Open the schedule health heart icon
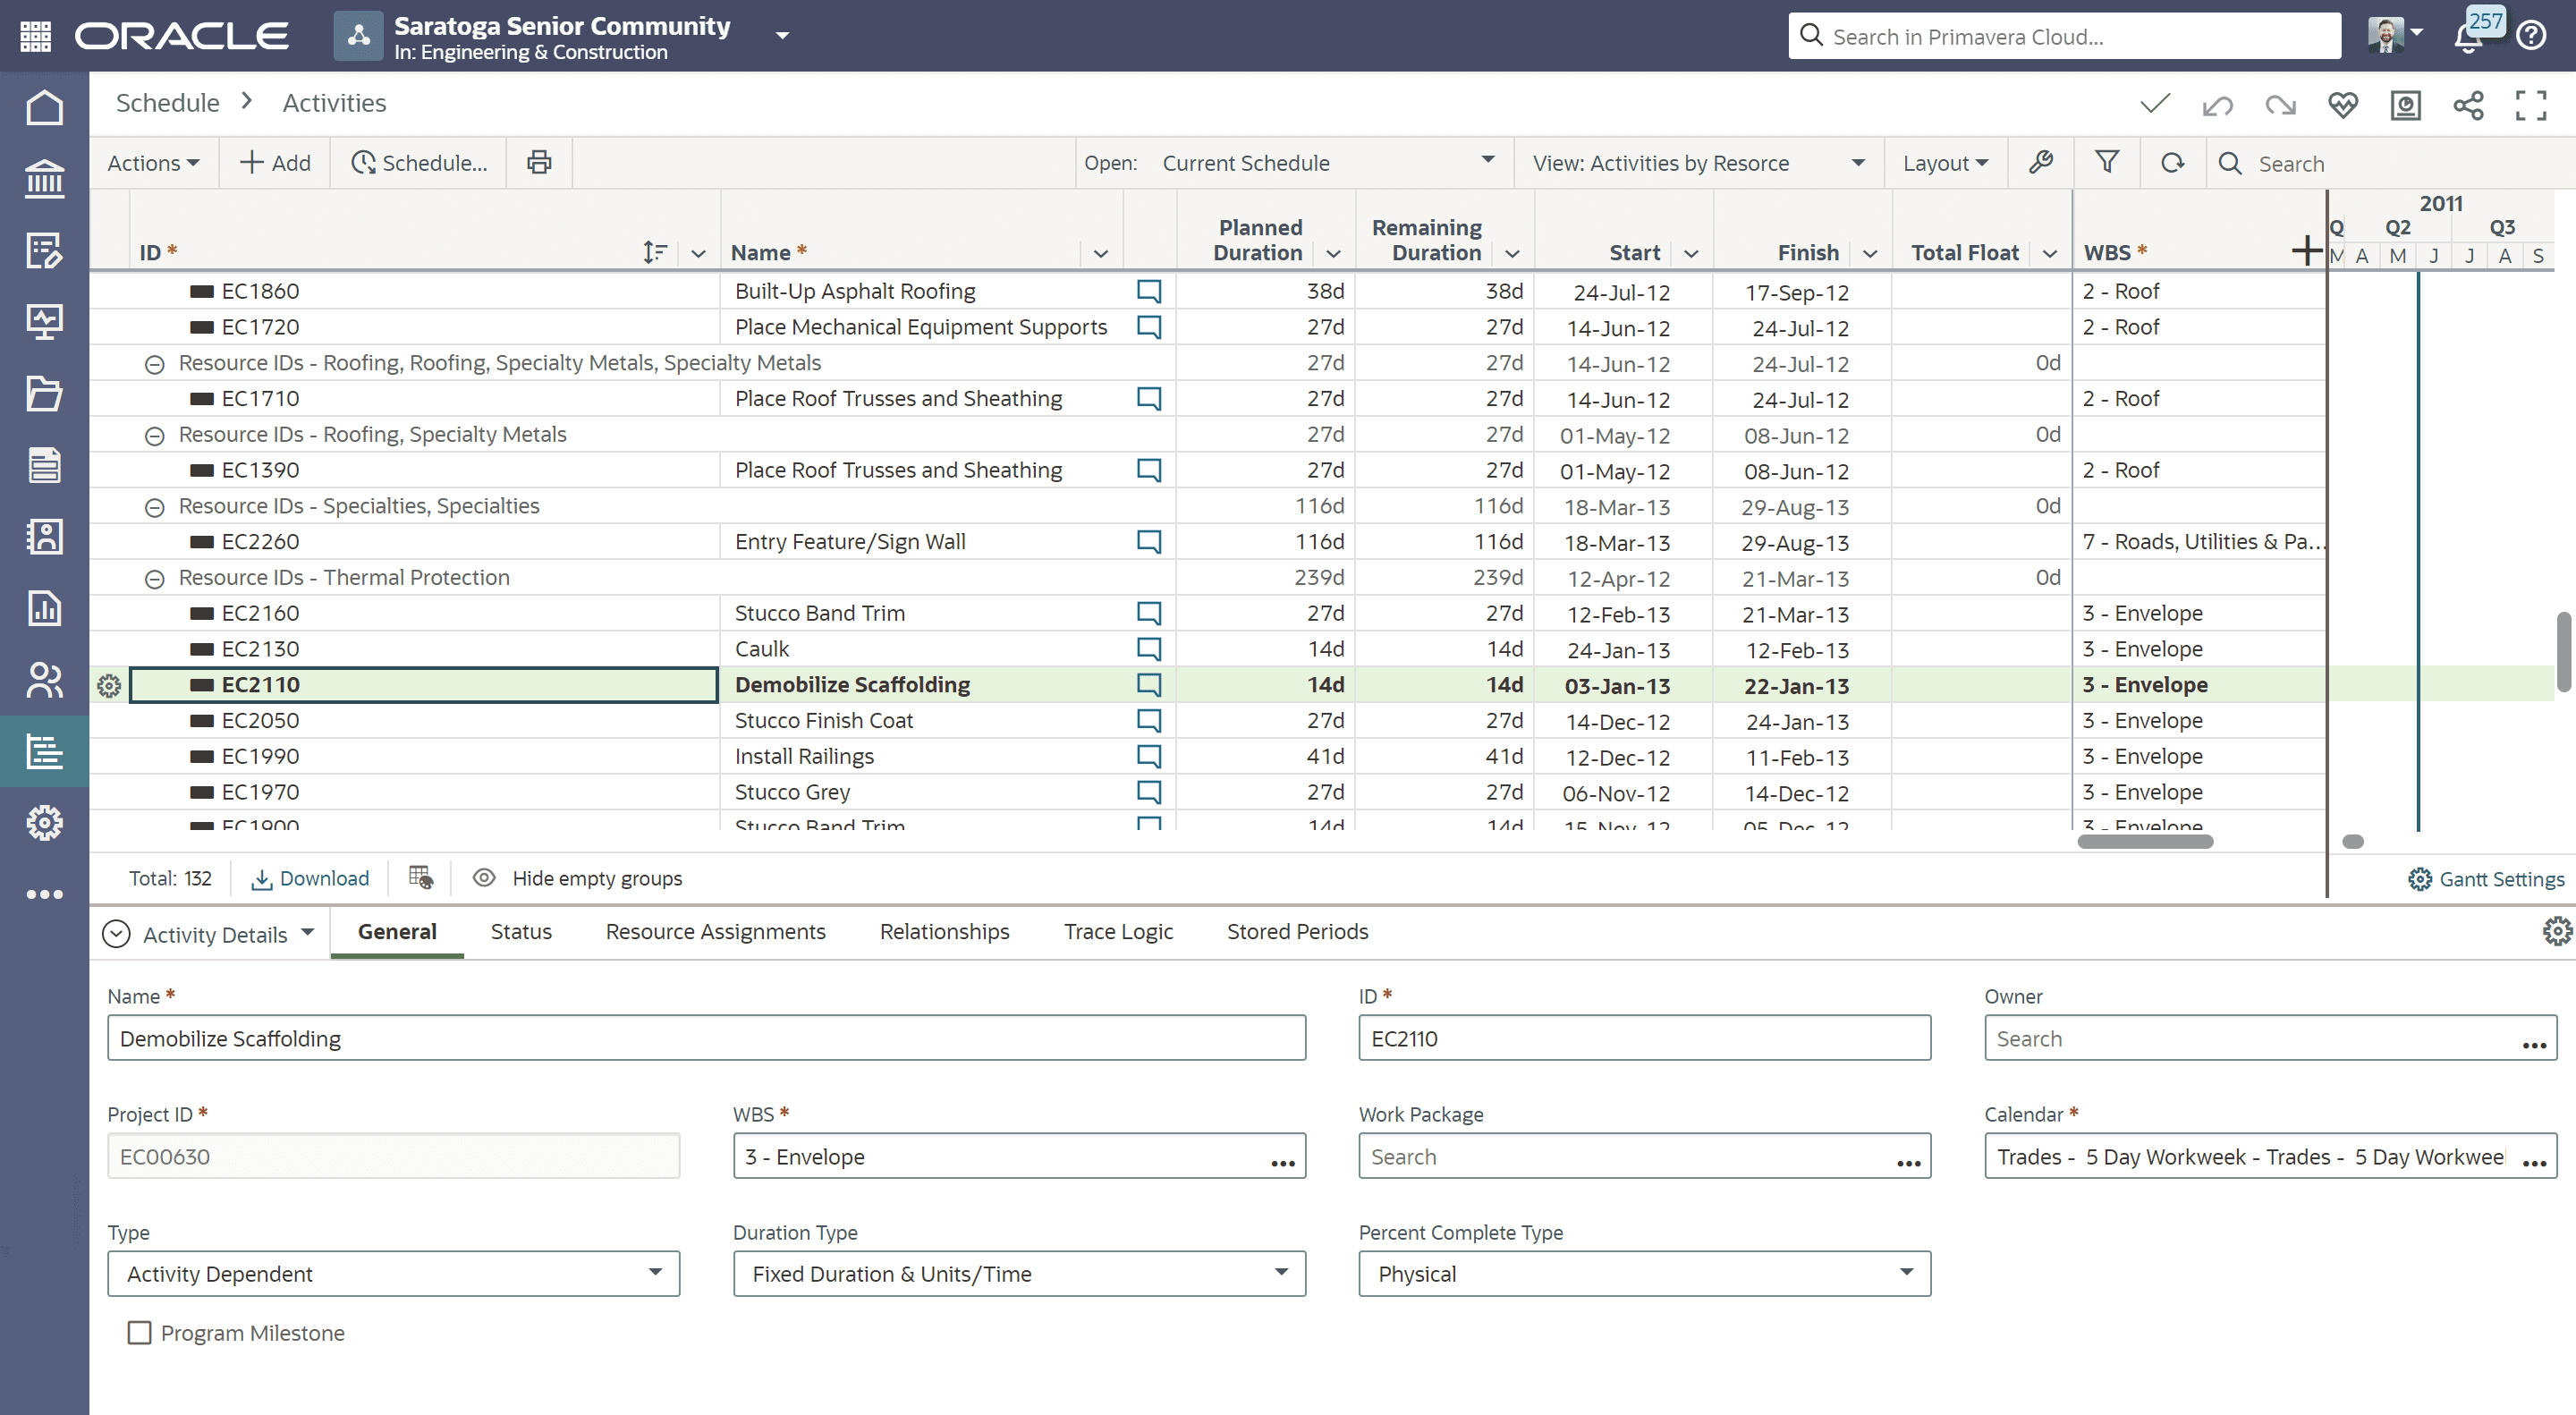This screenshot has width=2576, height=1415. pos(2343,104)
